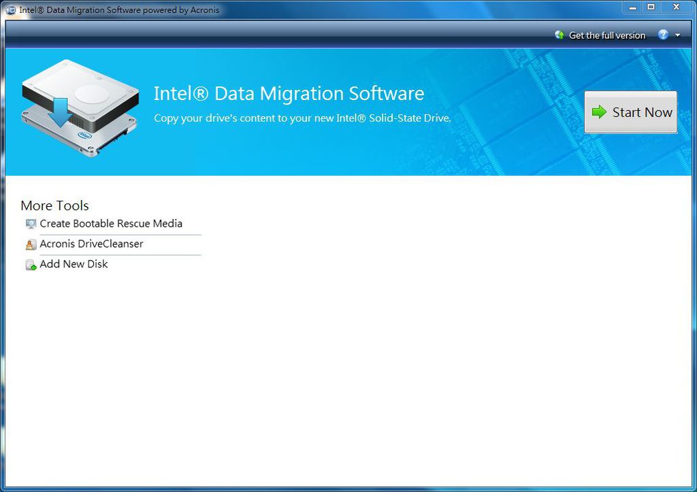Click the Acronis DriveCleanser icon

pyautogui.click(x=31, y=244)
